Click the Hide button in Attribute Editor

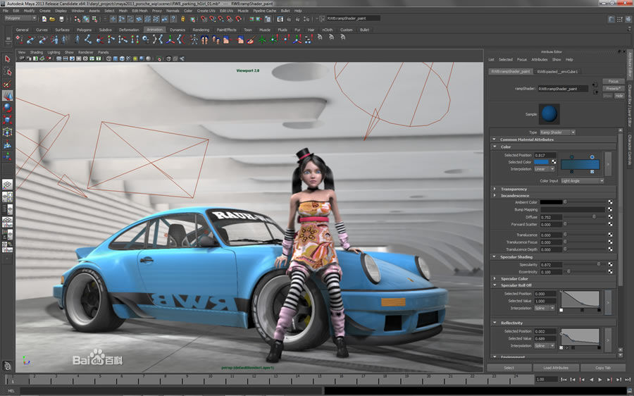[619, 96]
